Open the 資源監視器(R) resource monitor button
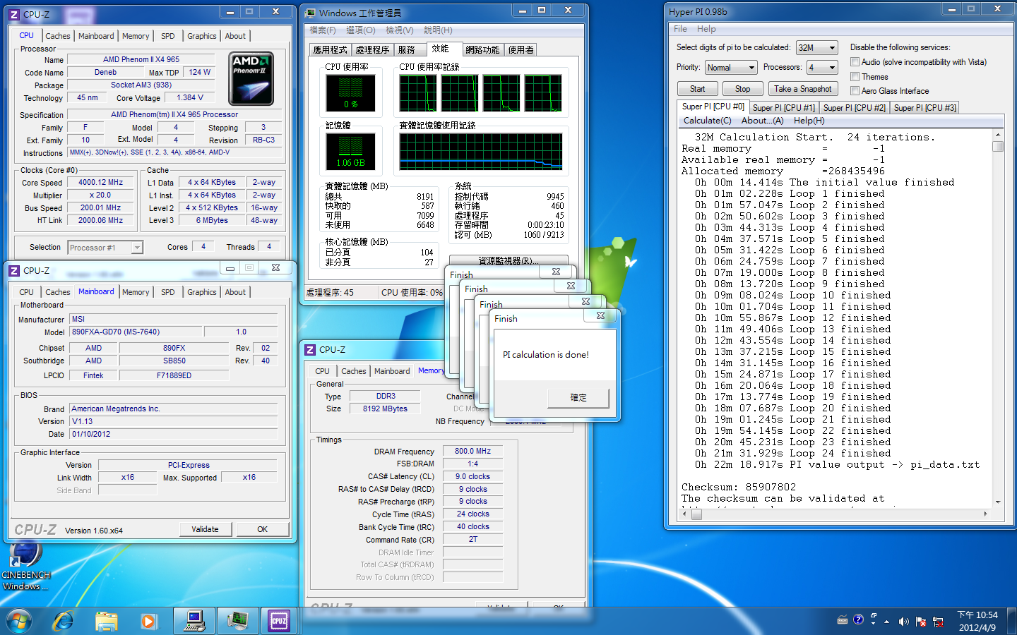 click(509, 260)
